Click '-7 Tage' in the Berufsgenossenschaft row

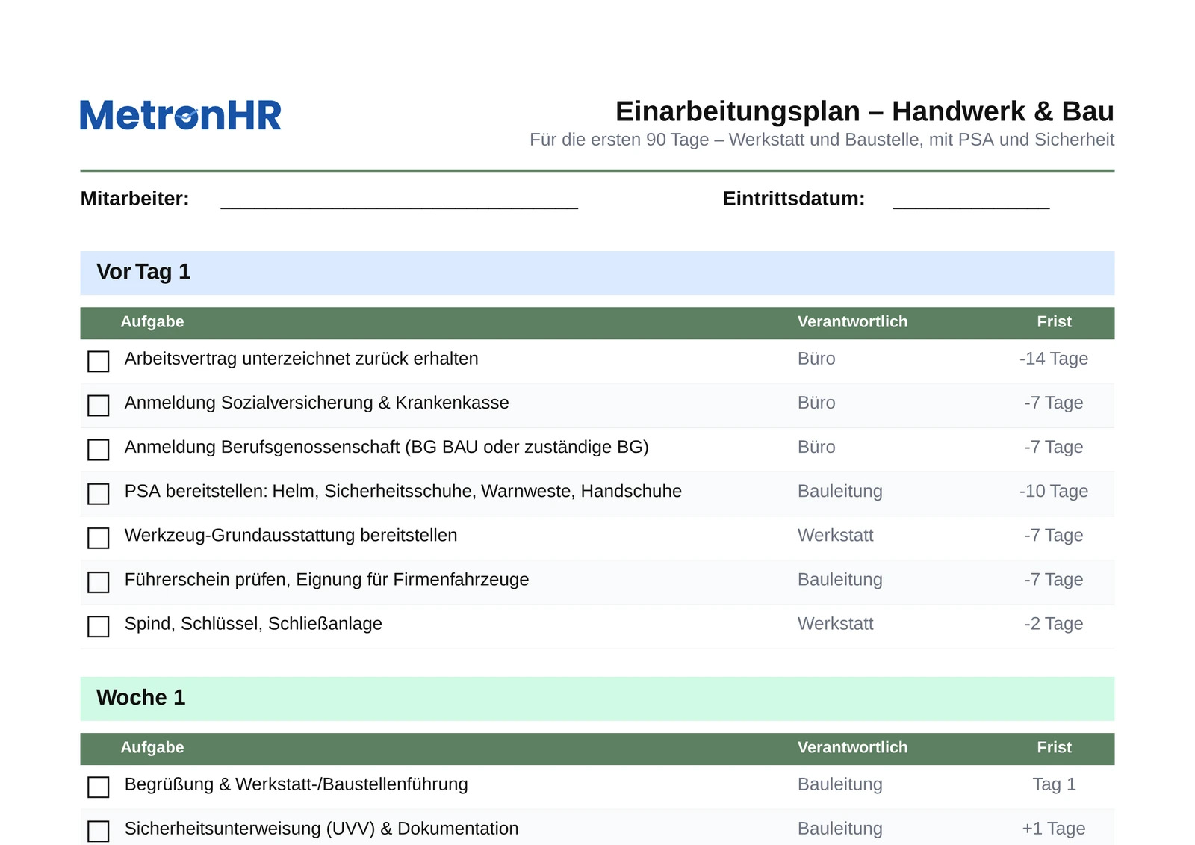1054,447
